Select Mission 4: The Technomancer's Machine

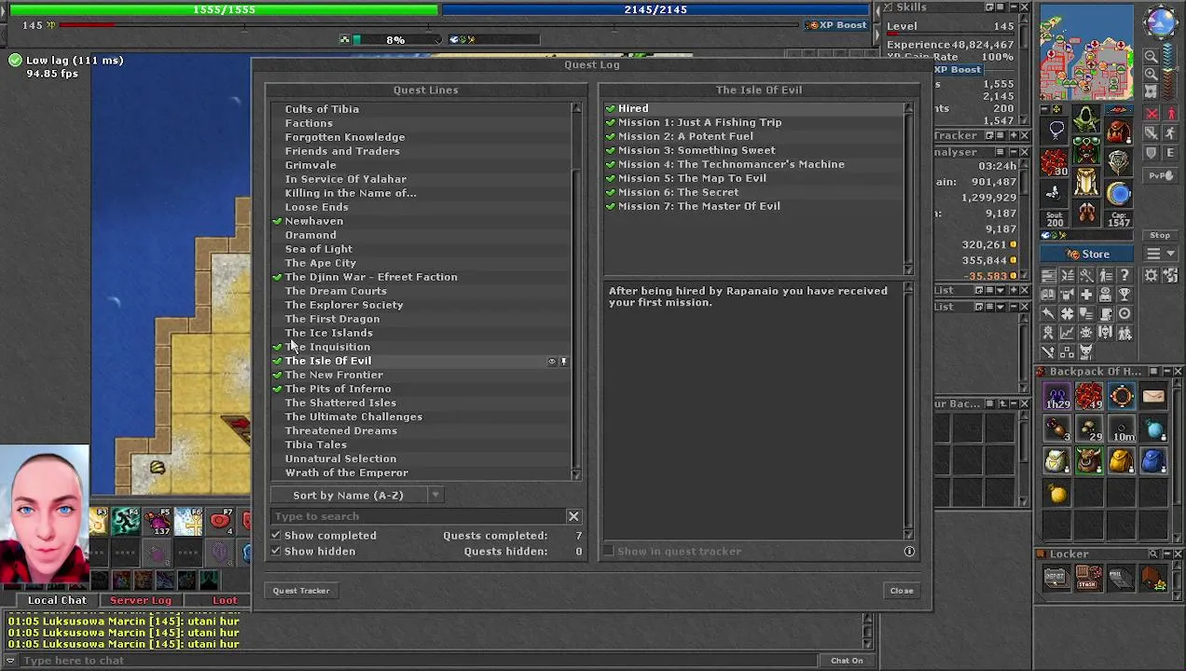pyautogui.click(x=731, y=165)
